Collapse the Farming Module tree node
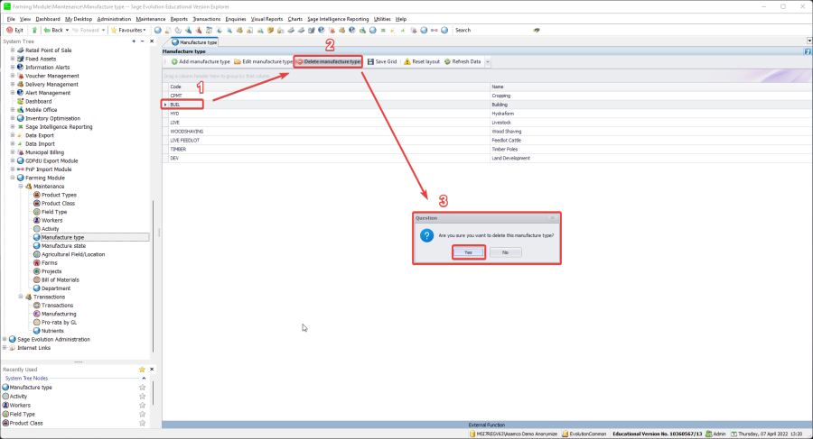This screenshot has width=813, height=439. coord(13,178)
